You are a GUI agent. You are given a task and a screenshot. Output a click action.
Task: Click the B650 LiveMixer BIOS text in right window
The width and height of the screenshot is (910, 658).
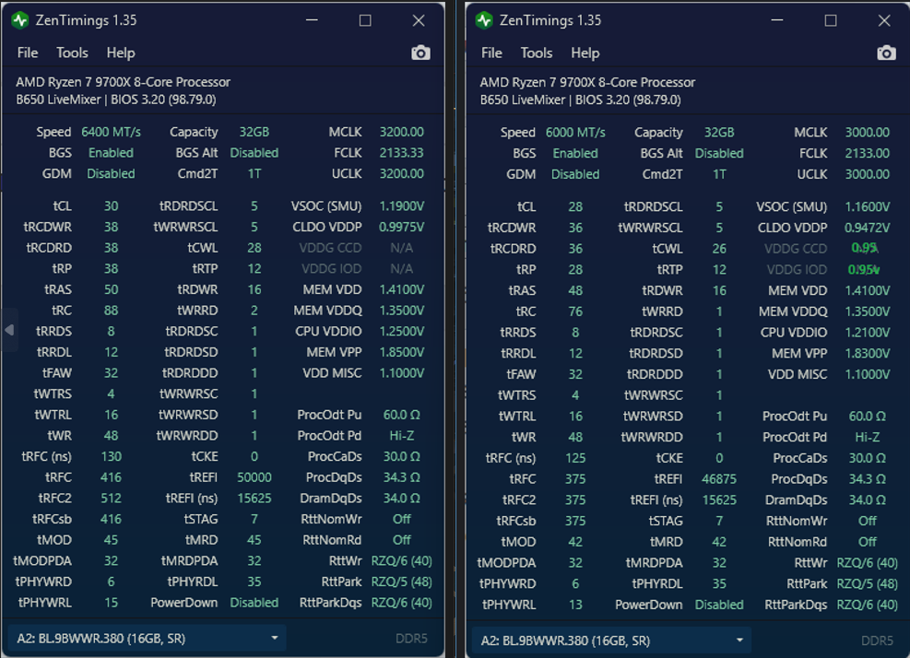pos(580,100)
